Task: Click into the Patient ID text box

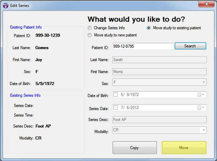Action: click(143, 46)
